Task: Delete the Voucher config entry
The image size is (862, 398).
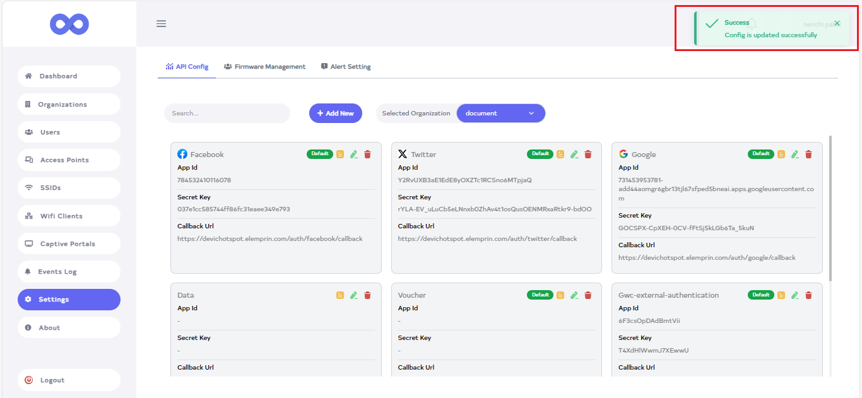Action: (588, 295)
